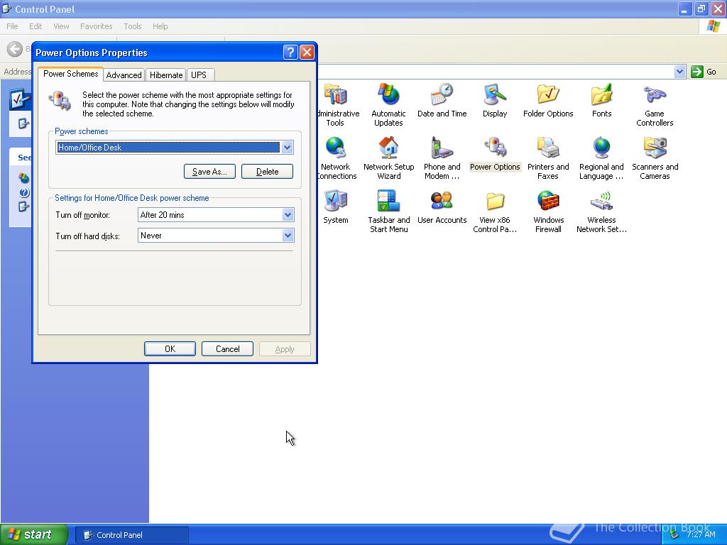Expand the address bar dropdown arrow
Image resolution: width=727 pixels, height=545 pixels.
point(679,72)
